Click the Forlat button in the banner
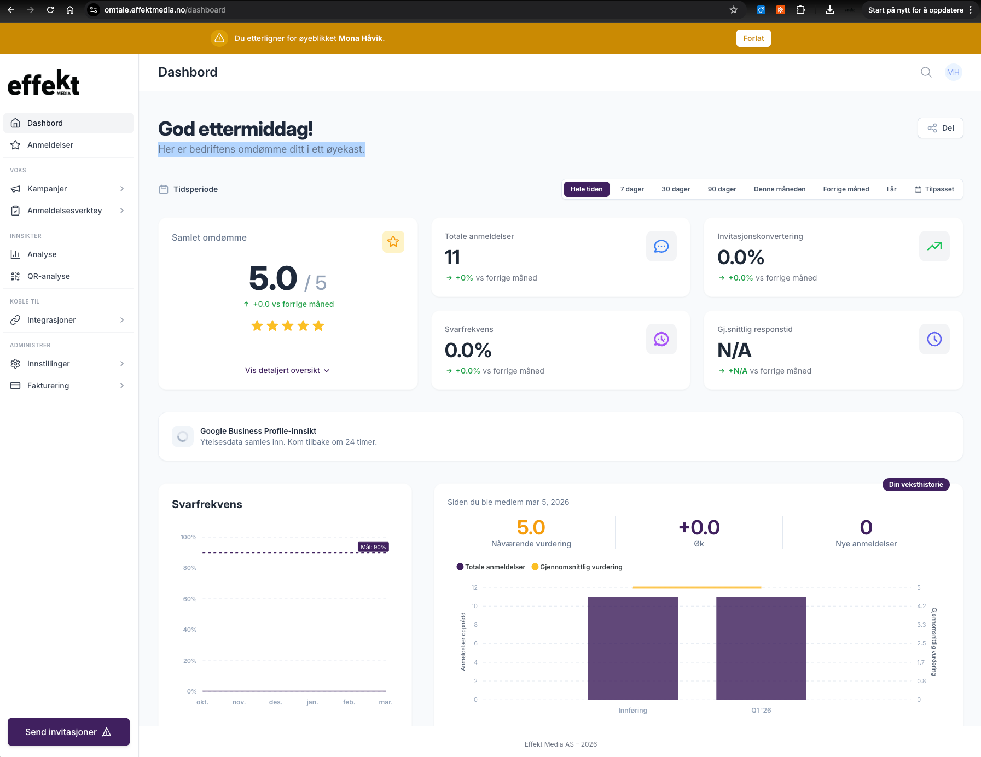This screenshot has width=981, height=757. coord(753,38)
